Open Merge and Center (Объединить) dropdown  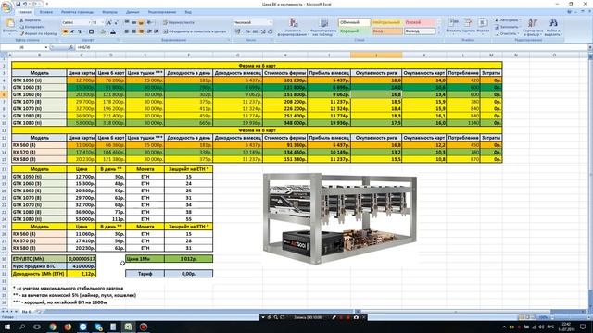coord(229,31)
